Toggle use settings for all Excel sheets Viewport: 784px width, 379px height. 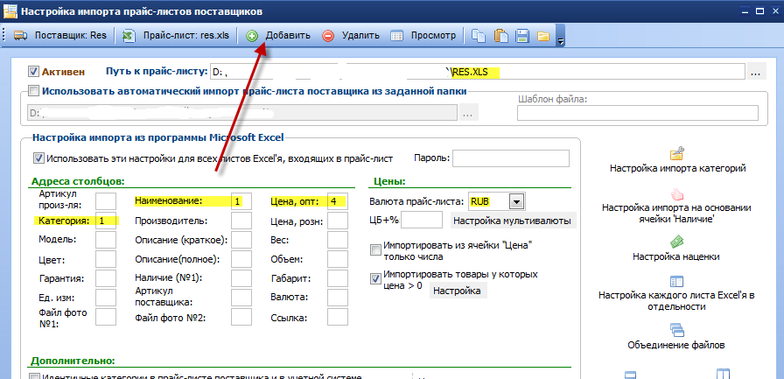[38, 158]
